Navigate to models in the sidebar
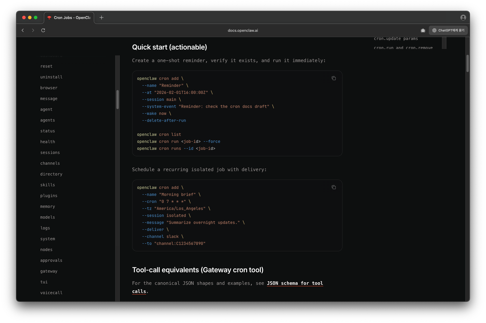The image size is (486, 323). 48,217
